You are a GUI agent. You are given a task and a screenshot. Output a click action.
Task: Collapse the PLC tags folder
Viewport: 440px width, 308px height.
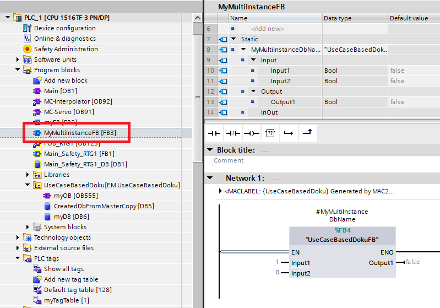(x=18, y=258)
